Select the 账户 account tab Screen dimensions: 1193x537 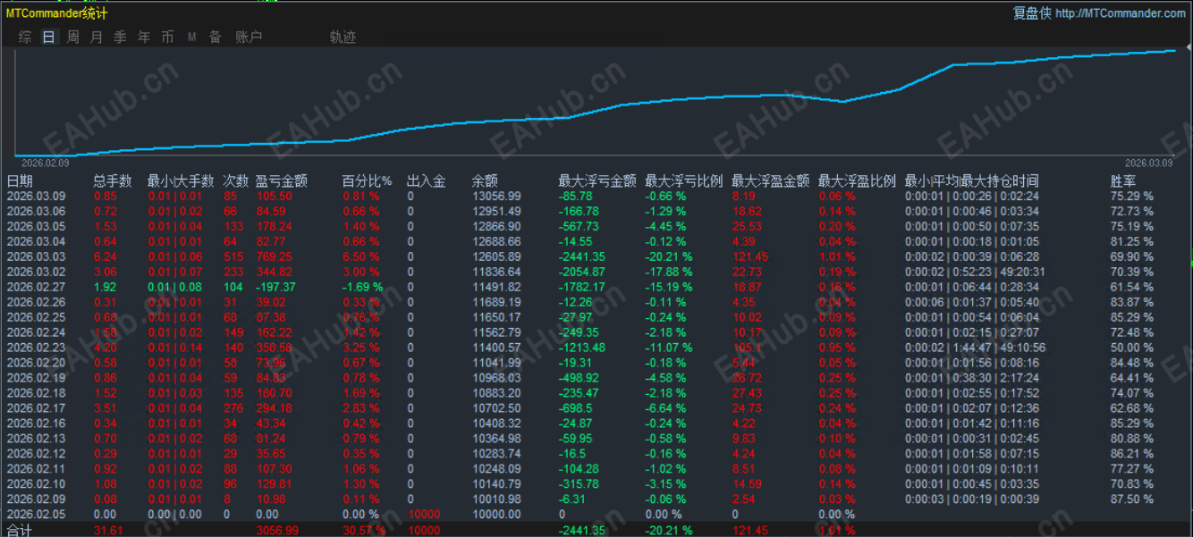tap(249, 37)
